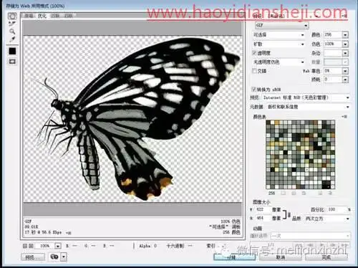This screenshot has width=358, height=268.
Task: Click map-to-transparent icon below color table
Action: [283, 193]
